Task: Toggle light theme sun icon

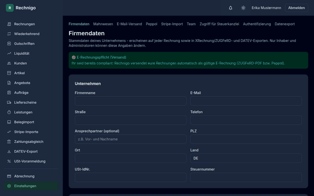Action: pyautogui.click(x=243, y=8)
